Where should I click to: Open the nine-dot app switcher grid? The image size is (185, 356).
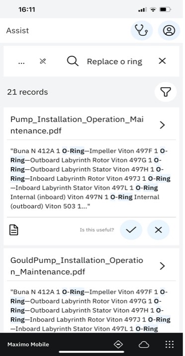click(170, 345)
